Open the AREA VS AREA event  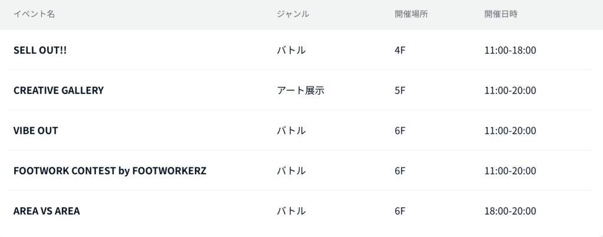click(x=47, y=211)
